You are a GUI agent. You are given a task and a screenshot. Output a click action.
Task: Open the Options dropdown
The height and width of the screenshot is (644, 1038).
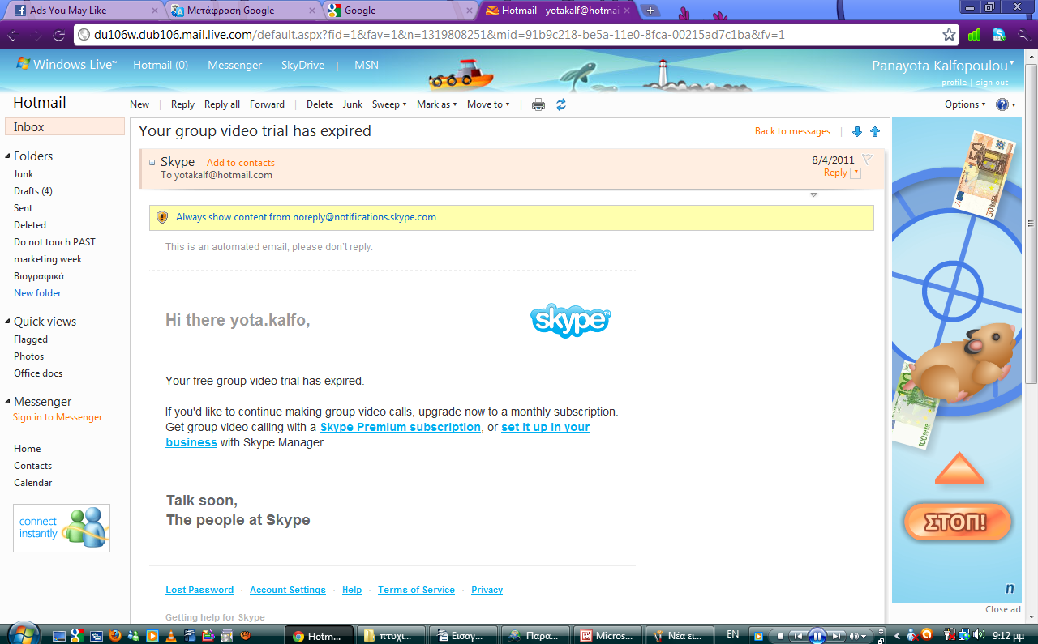tap(965, 104)
